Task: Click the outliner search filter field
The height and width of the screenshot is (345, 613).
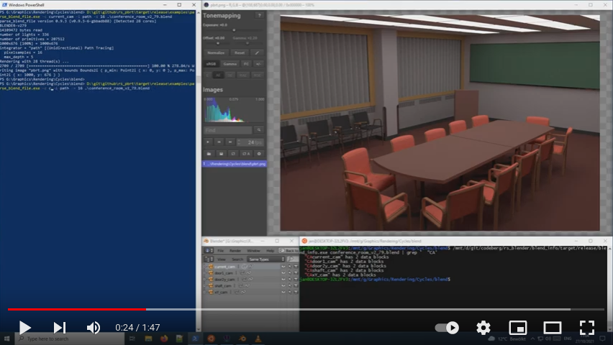Action: [292, 259]
